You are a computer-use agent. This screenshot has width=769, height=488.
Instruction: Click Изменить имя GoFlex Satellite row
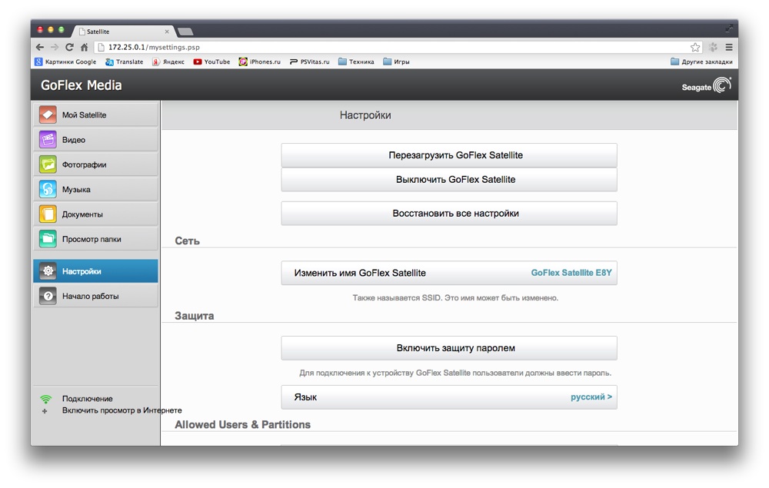pos(449,273)
